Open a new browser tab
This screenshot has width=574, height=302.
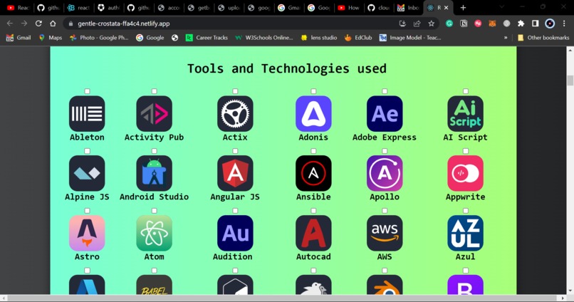pos(463,7)
